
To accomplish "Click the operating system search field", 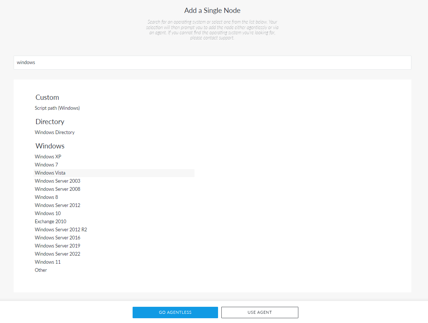I will pos(213,63).
